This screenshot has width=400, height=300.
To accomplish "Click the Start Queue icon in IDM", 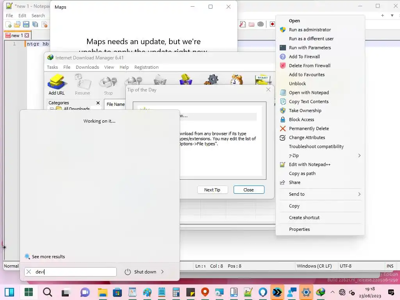I will tap(263, 79).
